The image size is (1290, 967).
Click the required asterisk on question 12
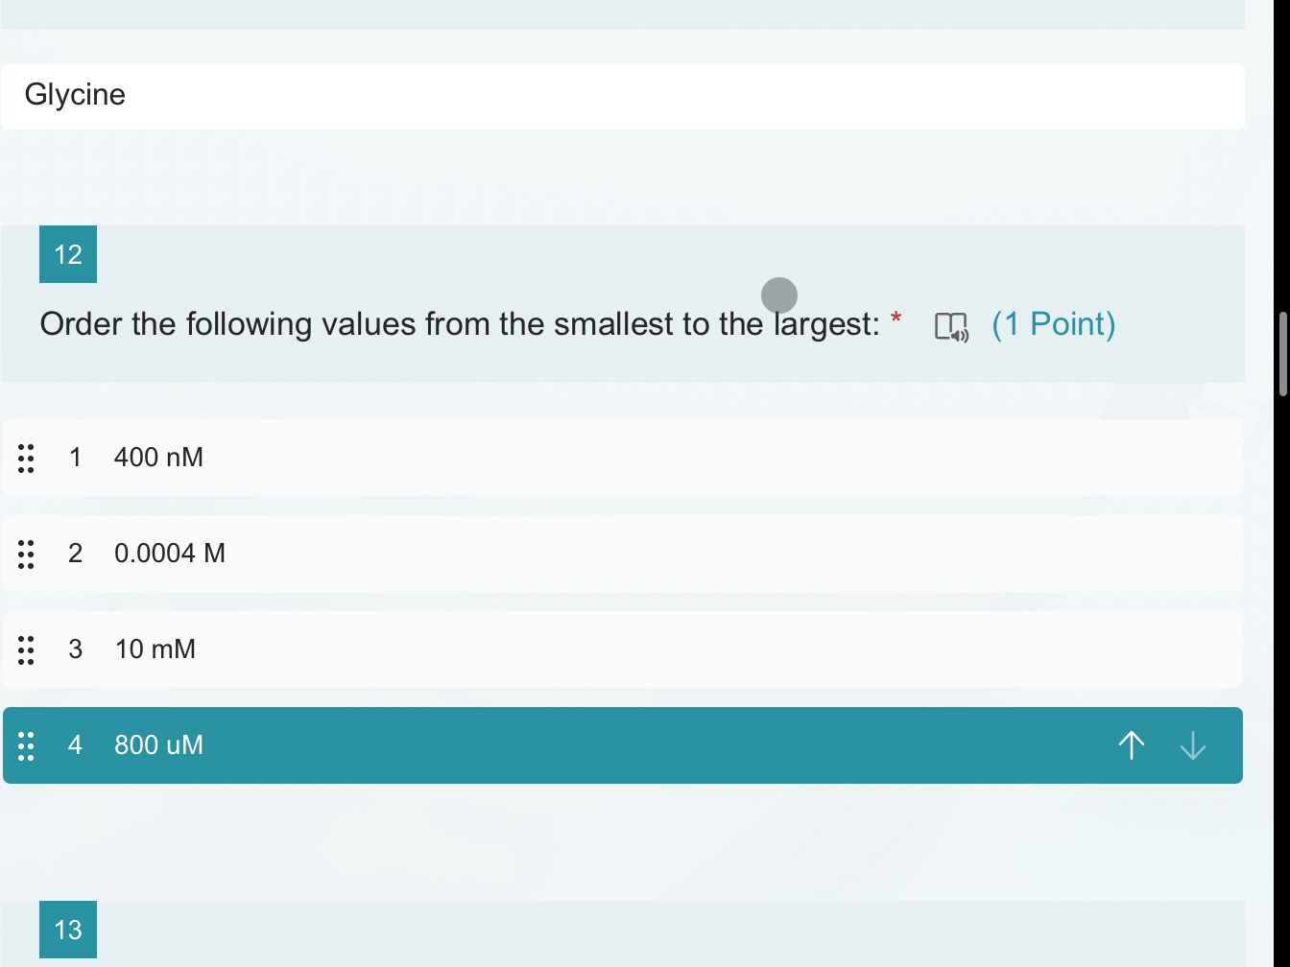click(896, 319)
